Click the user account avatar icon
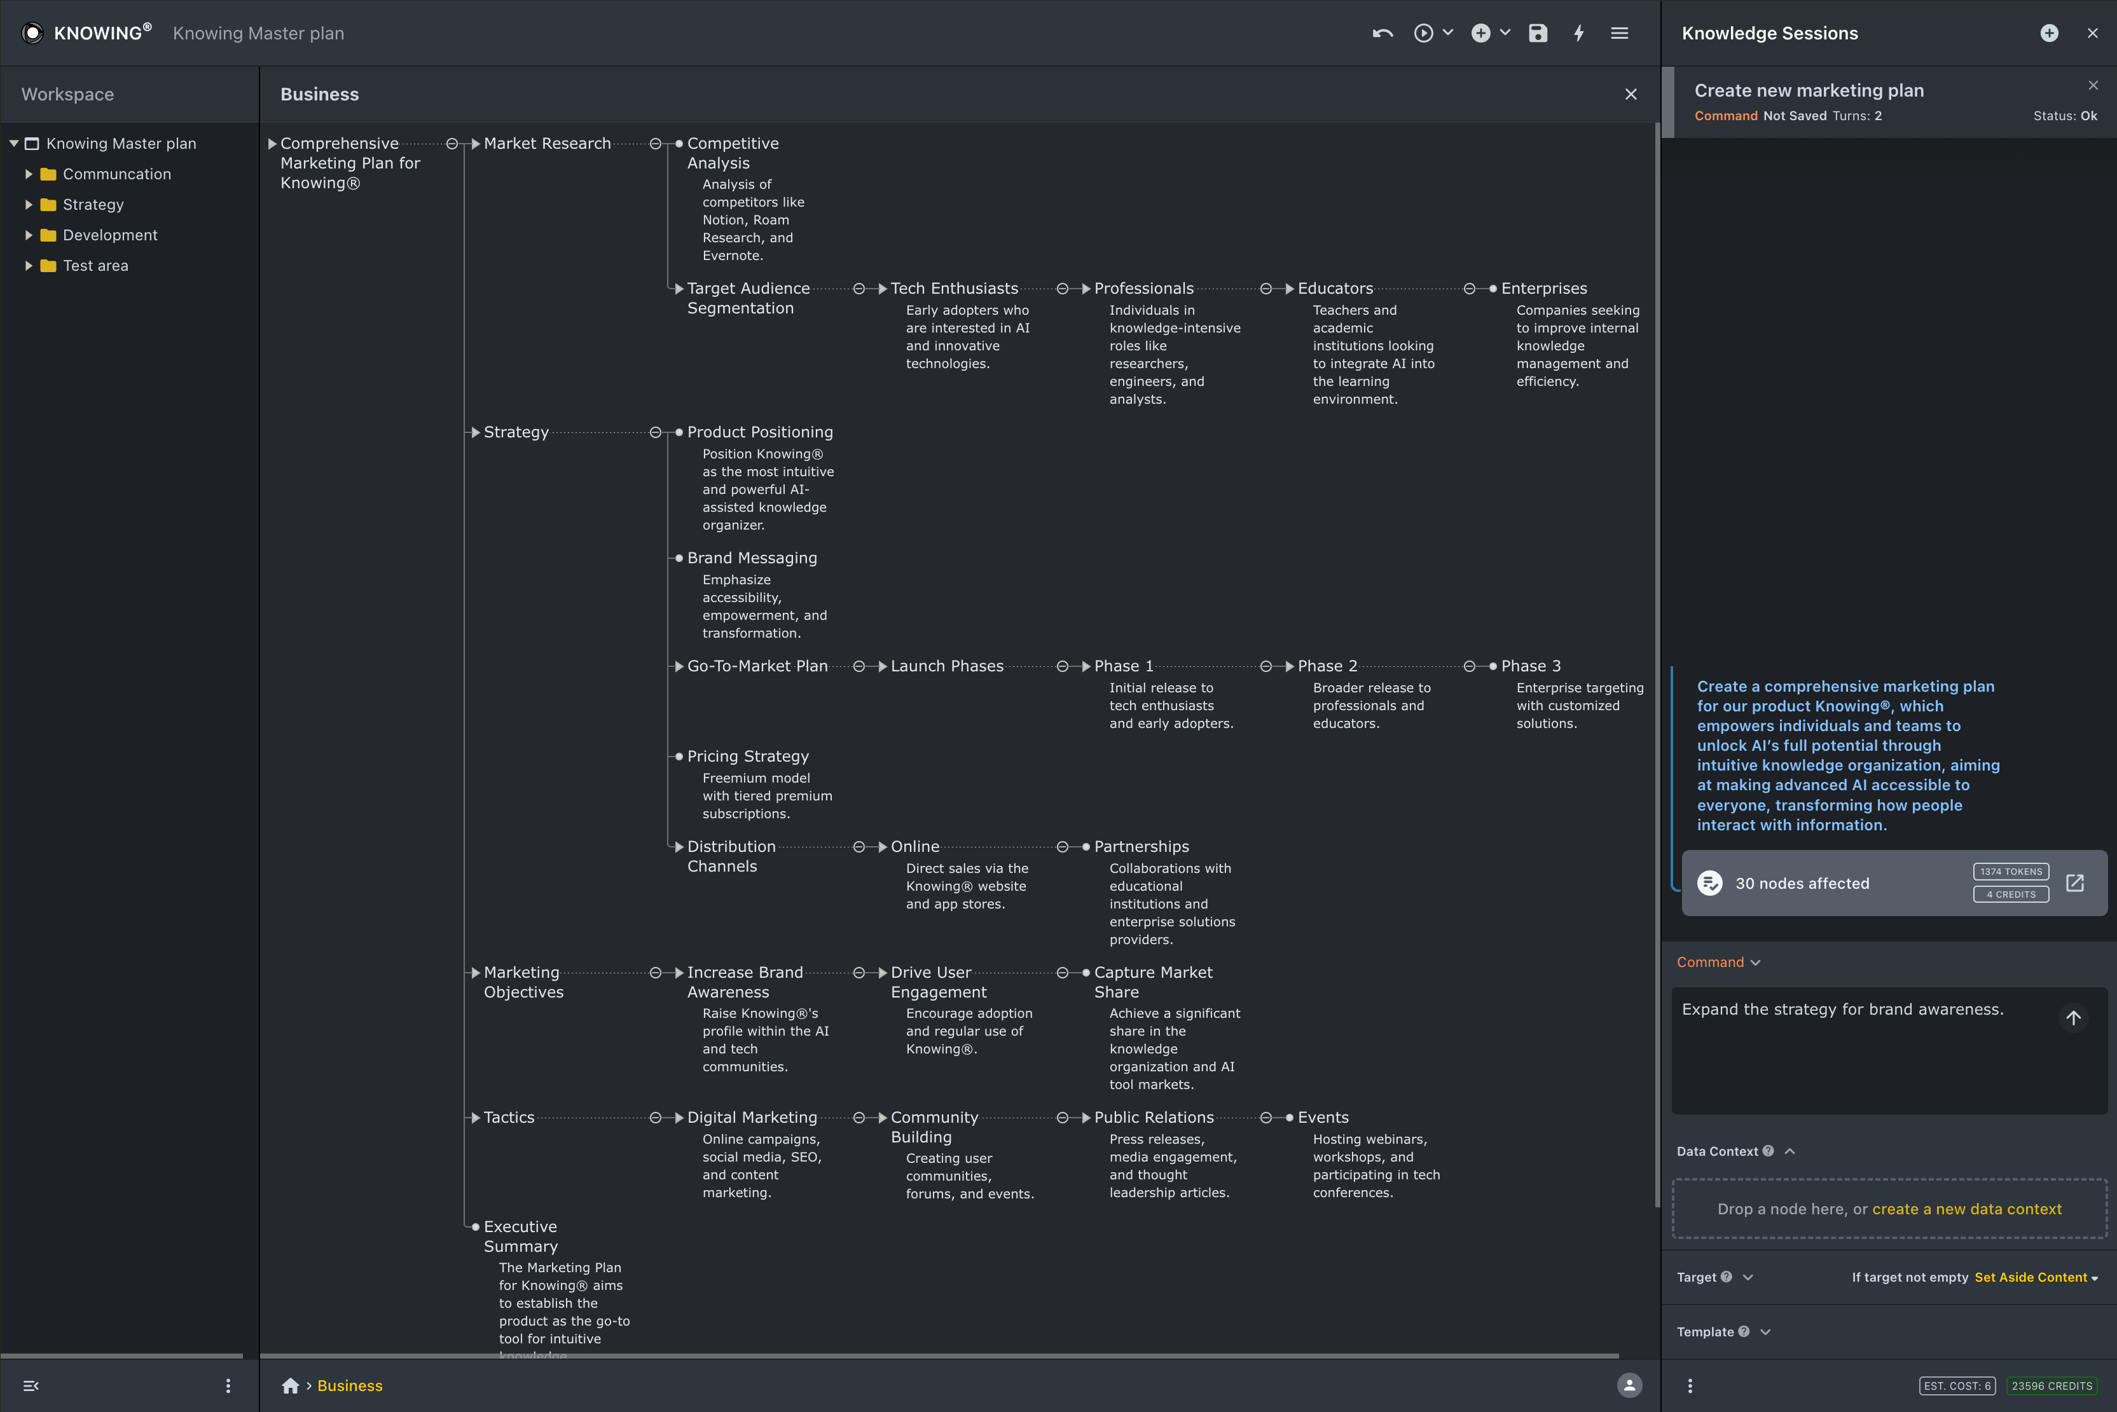 click(1629, 1385)
